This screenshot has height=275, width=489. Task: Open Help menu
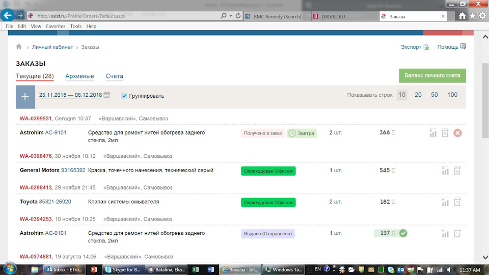[x=91, y=26]
